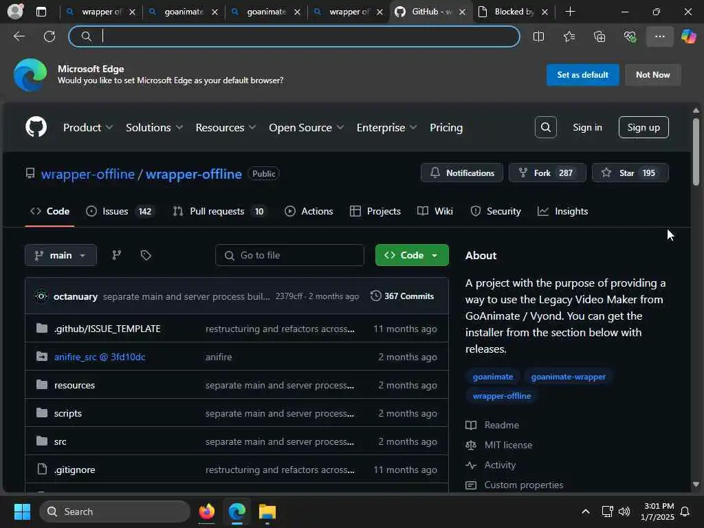Open the Projects tab

coord(375,211)
